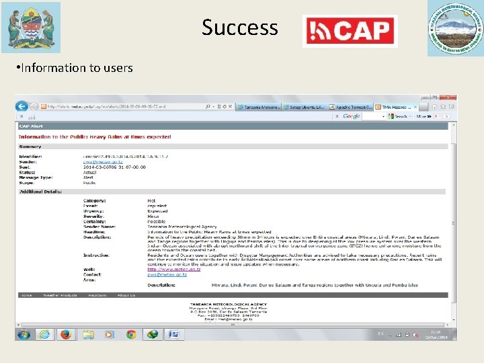Click the network signal tray icon
Image resolution: width=484 pixels, height=363 pixels.
coord(399,335)
